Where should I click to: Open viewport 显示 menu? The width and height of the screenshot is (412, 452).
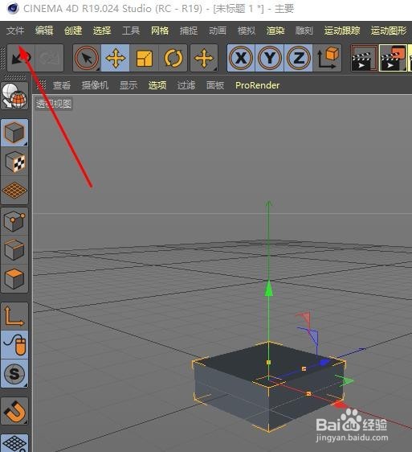(x=128, y=85)
